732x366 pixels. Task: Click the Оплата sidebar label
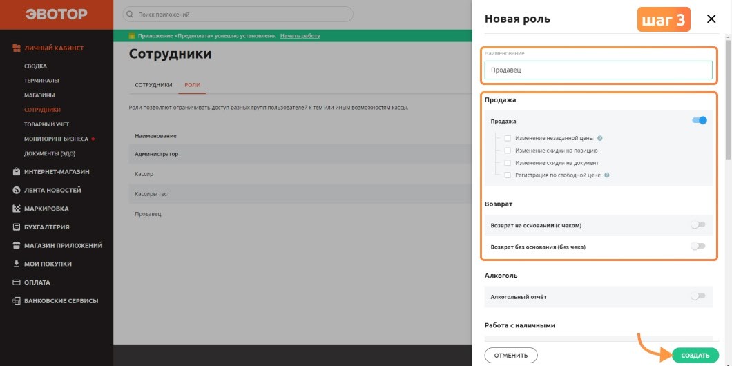[37, 282]
